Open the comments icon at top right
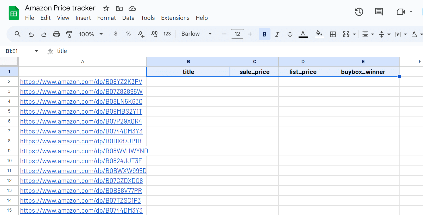The image size is (423, 215). click(379, 12)
